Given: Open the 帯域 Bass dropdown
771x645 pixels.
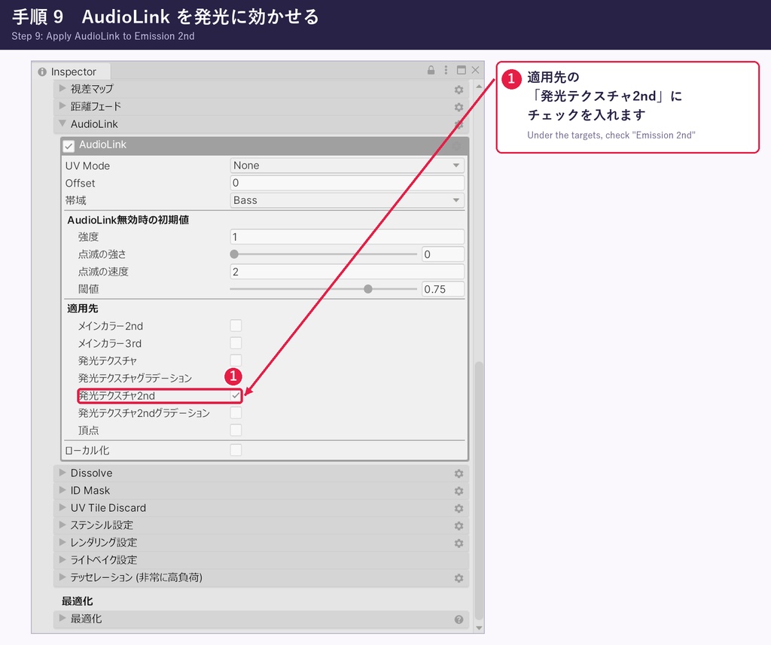Looking at the screenshot, I should tap(347, 200).
